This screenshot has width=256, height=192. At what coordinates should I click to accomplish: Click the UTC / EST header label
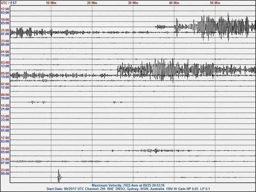(x=9, y=3)
